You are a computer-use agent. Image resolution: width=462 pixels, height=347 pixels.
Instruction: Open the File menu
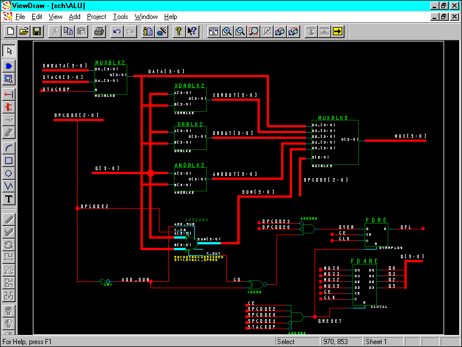coord(20,17)
